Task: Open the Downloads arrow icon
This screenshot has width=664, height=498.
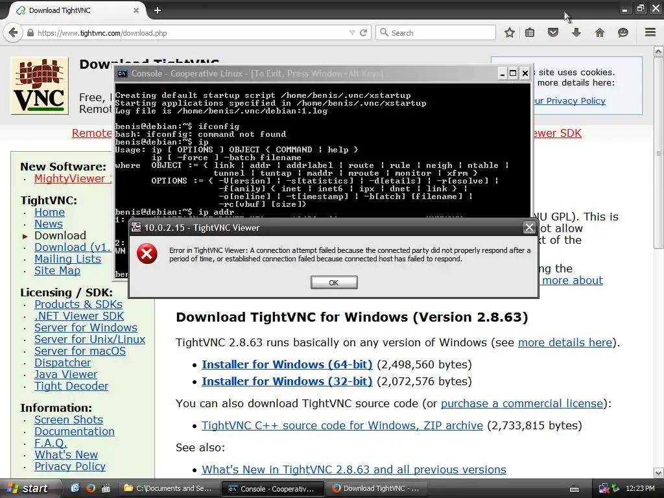Action: coord(576,32)
